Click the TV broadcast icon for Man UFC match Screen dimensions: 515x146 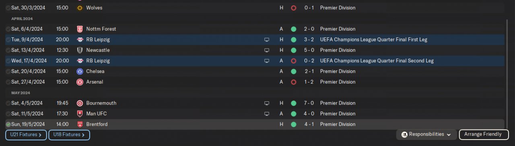(x=266, y=114)
